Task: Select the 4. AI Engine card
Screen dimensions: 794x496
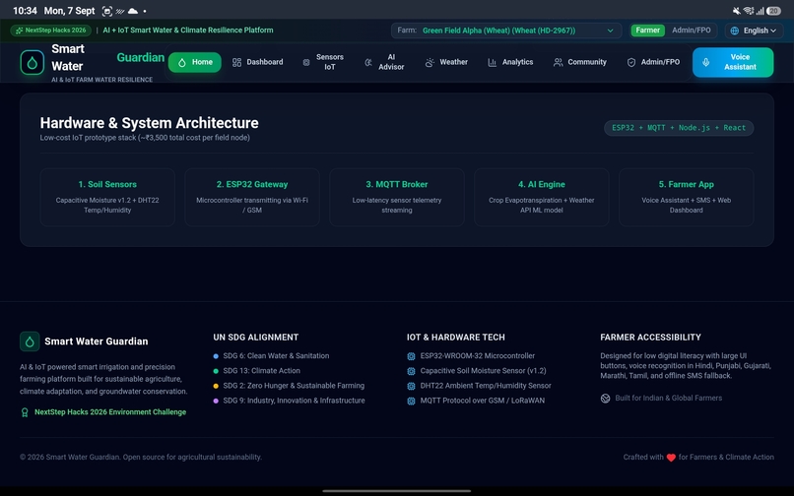Action: pos(541,198)
